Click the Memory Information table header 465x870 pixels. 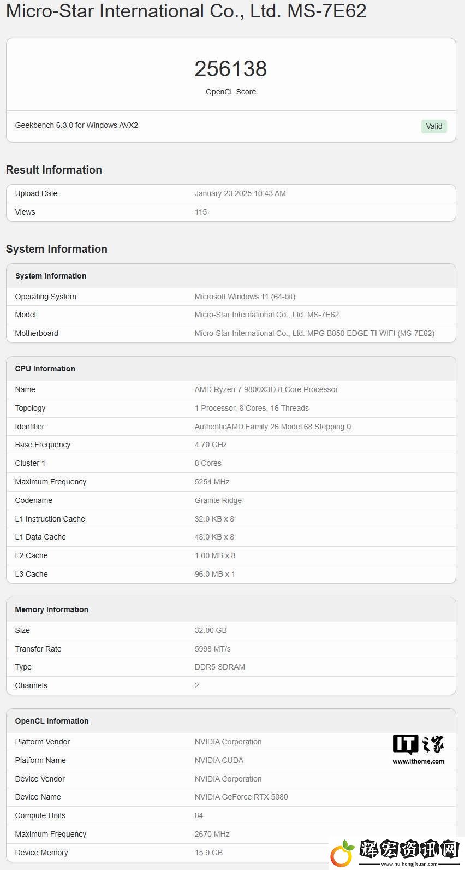point(231,609)
